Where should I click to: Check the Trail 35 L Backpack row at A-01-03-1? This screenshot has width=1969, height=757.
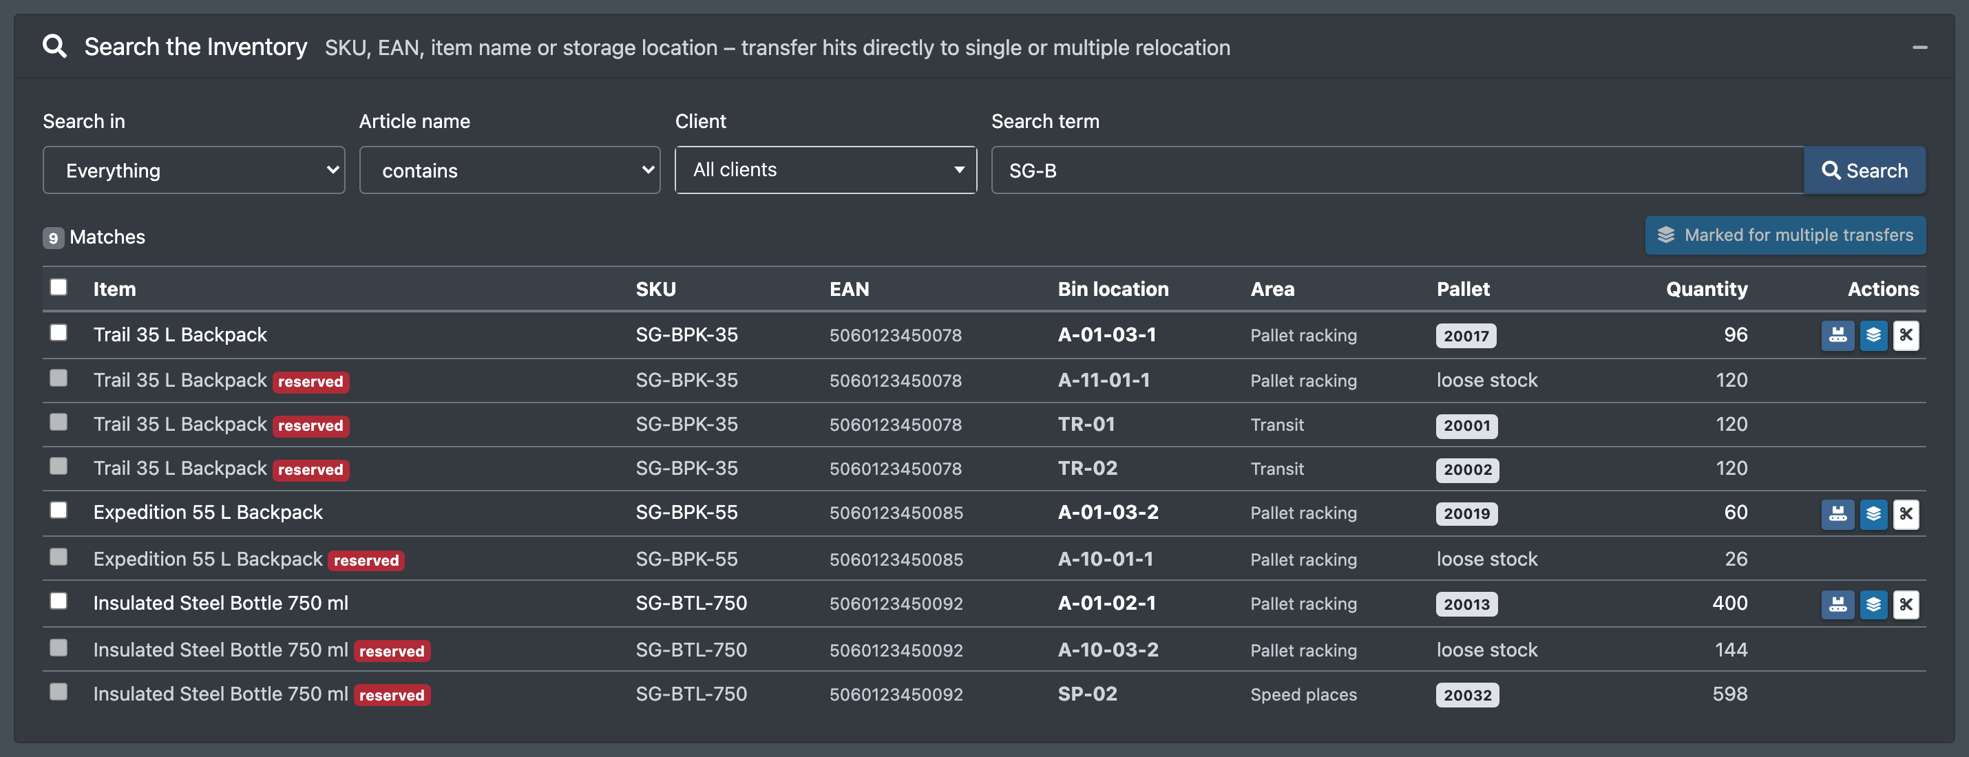tap(58, 332)
